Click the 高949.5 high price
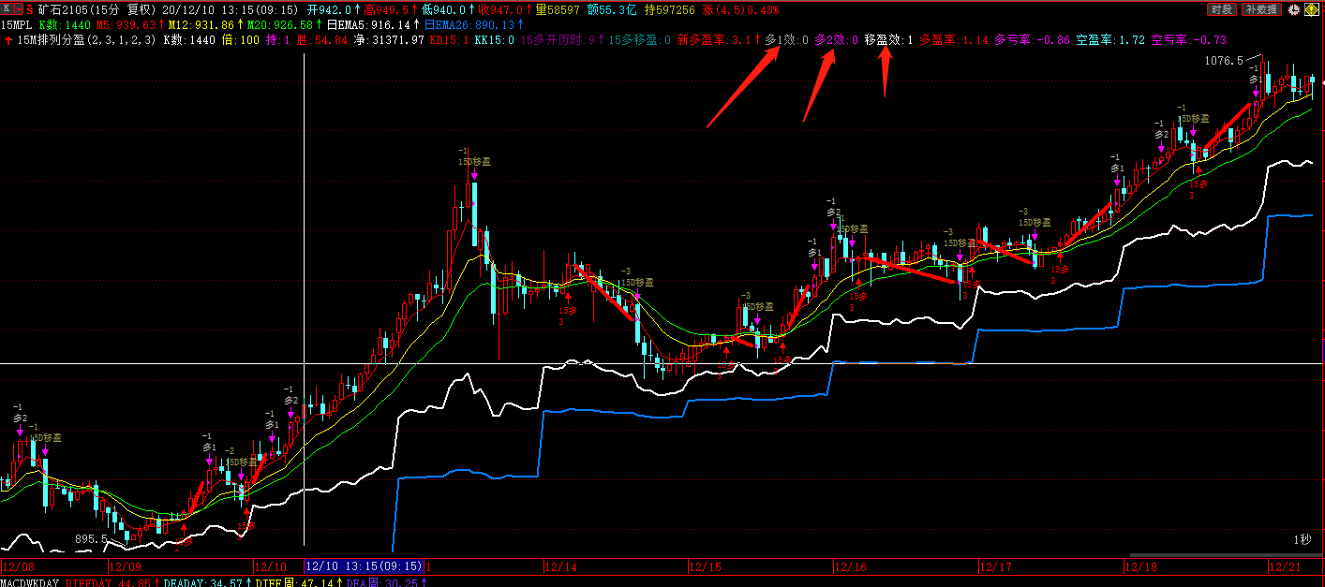 (387, 8)
